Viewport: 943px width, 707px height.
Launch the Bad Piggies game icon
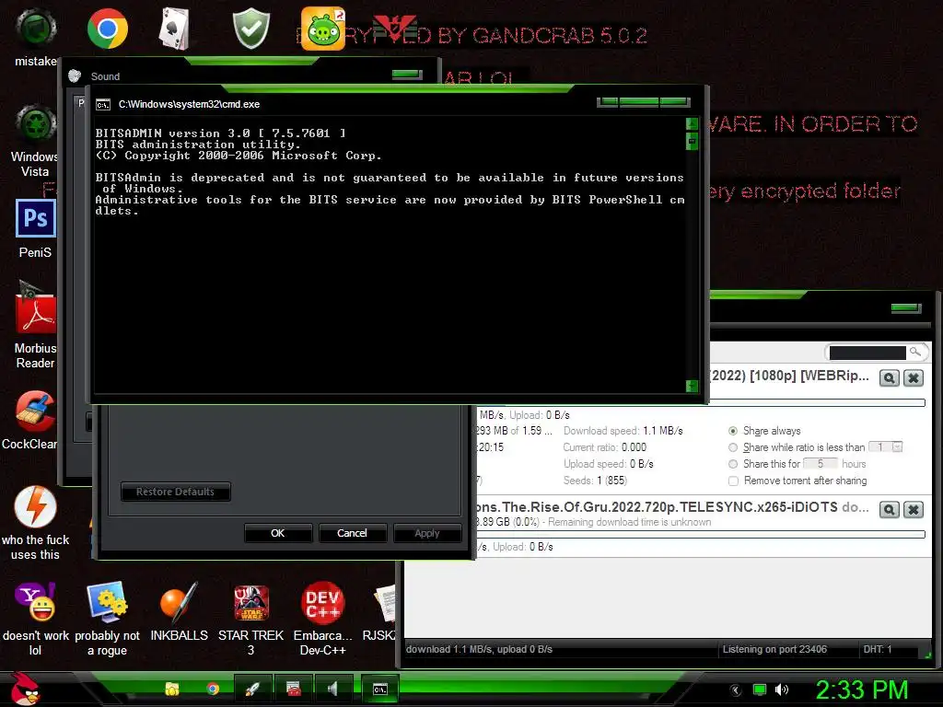pyautogui.click(x=323, y=29)
